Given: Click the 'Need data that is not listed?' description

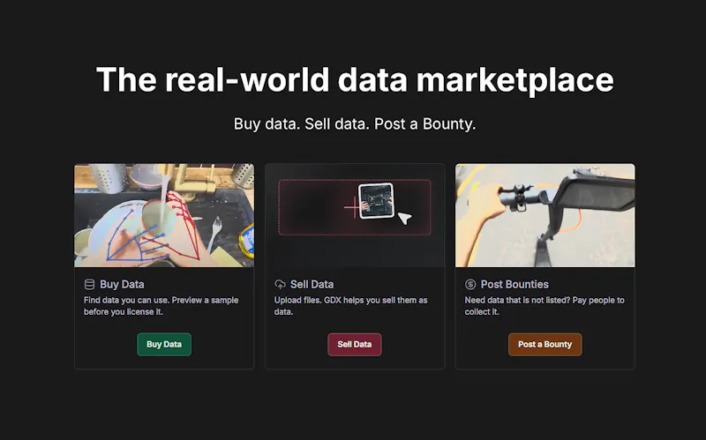Looking at the screenshot, I should pyautogui.click(x=545, y=306).
